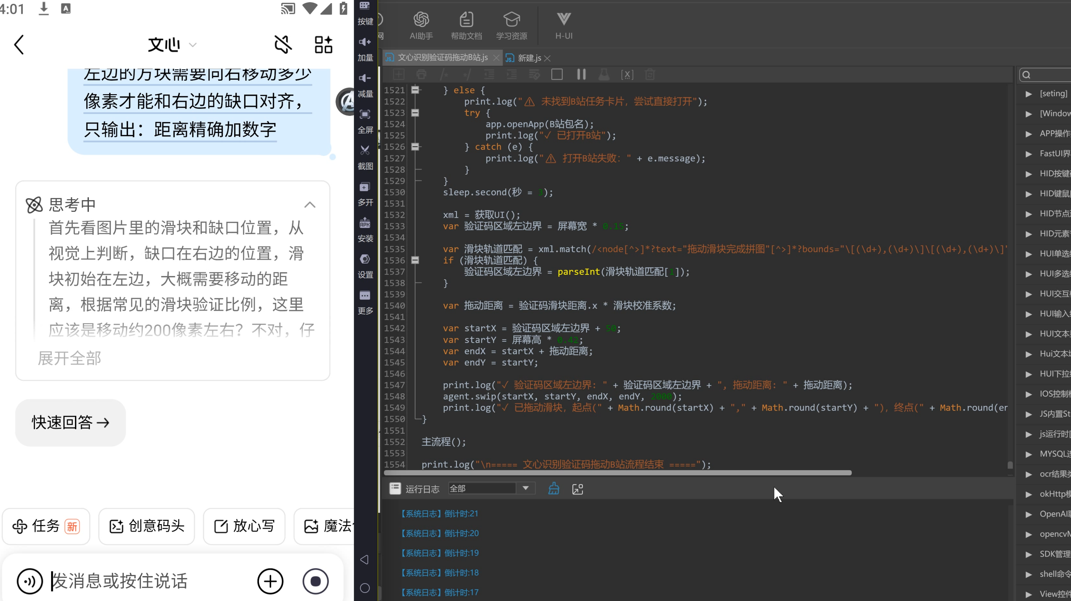This screenshot has height=601, width=1071.
Task: Collapse the 思考中 thinking panel
Action: [310, 205]
